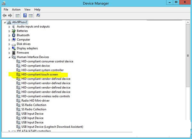Select HID-compliant wireless radio controls
The height and width of the screenshot is (139, 192).
45,96
